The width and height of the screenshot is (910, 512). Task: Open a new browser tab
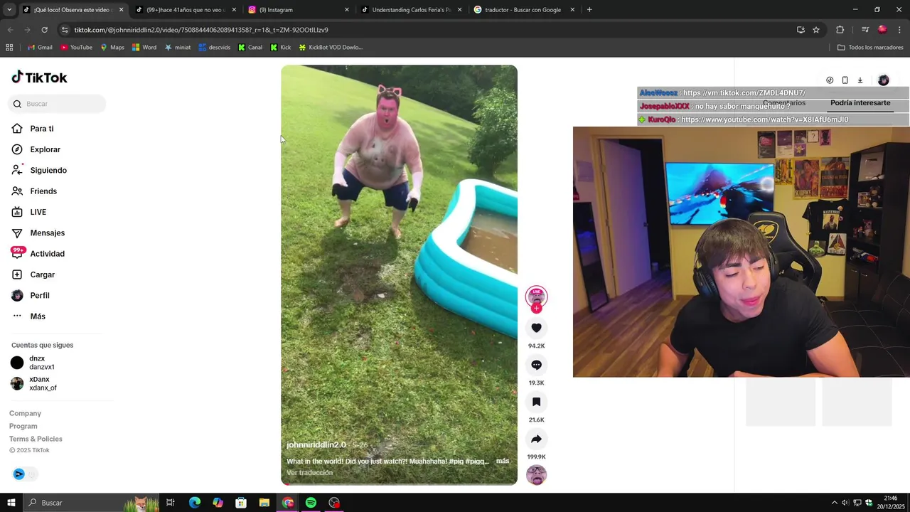[x=589, y=10]
